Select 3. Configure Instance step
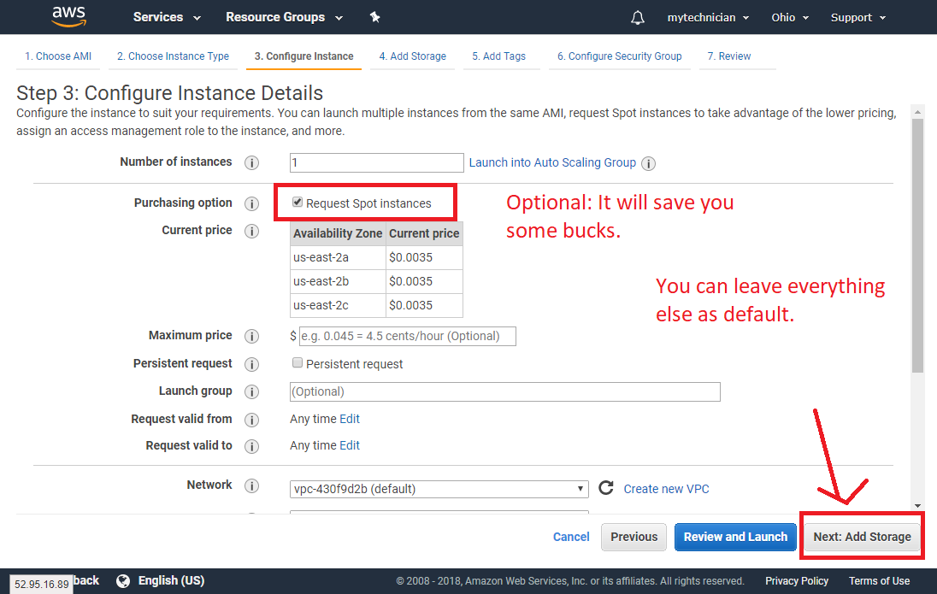The height and width of the screenshot is (594, 937). pos(303,56)
